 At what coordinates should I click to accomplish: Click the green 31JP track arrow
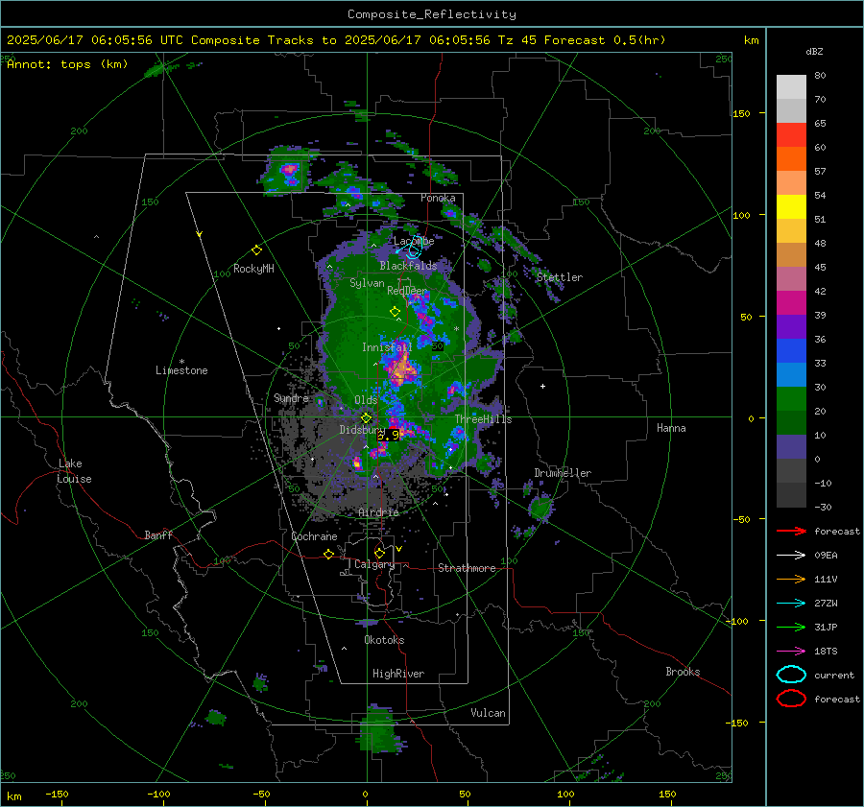[791, 627]
